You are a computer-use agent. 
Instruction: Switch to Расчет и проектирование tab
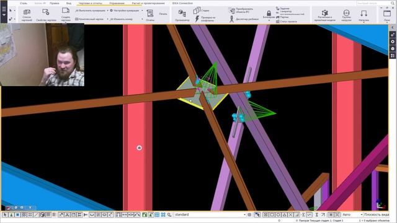click(148, 3)
